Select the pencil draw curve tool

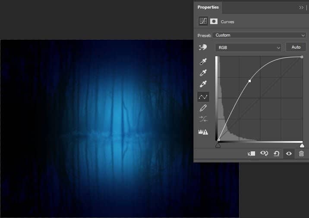point(203,108)
